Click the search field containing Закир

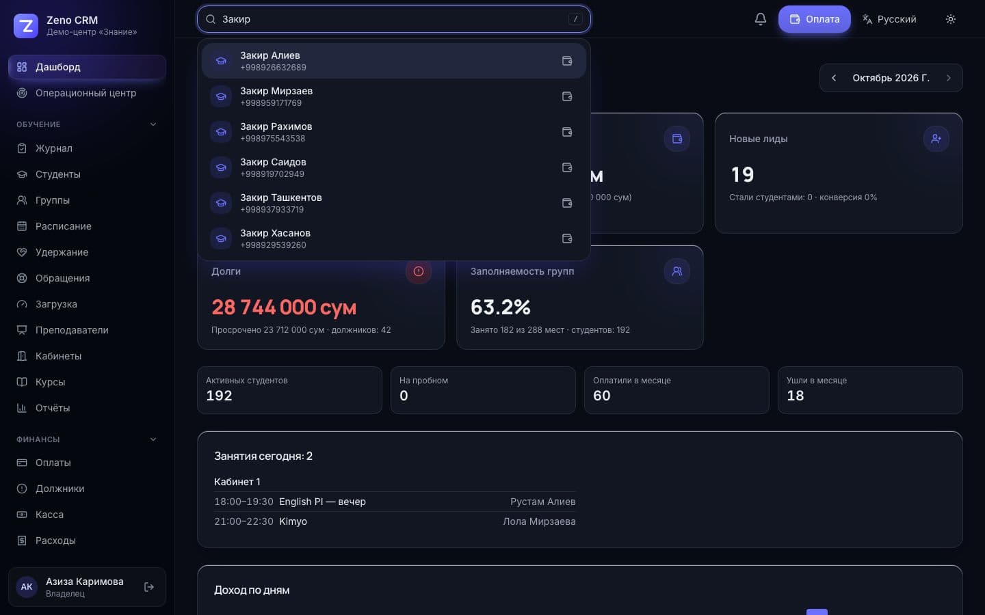tap(394, 19)
